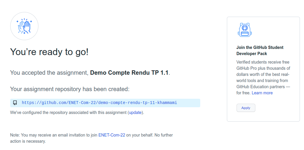Click the 'Verified students receive free' text line

[263, 62]
